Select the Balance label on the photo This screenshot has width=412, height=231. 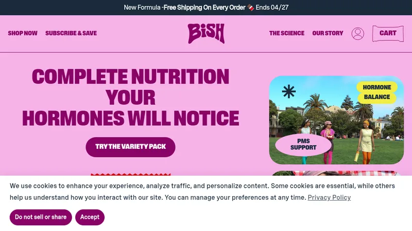pyautogui.click(x=377, y=97)
